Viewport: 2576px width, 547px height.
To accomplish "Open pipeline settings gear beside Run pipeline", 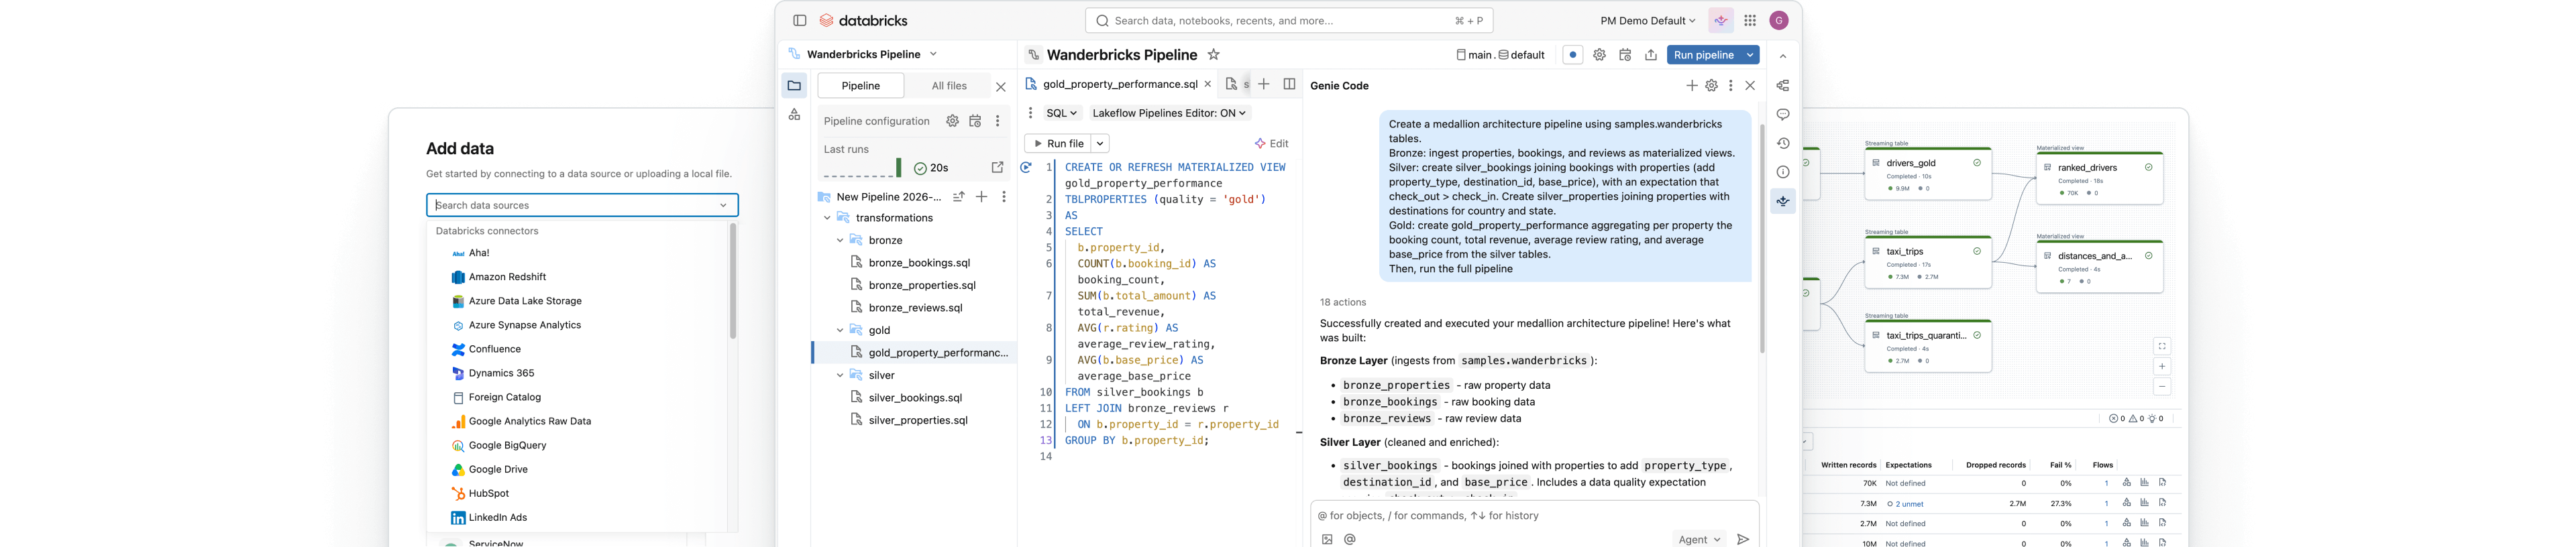I will point(1599,55).
